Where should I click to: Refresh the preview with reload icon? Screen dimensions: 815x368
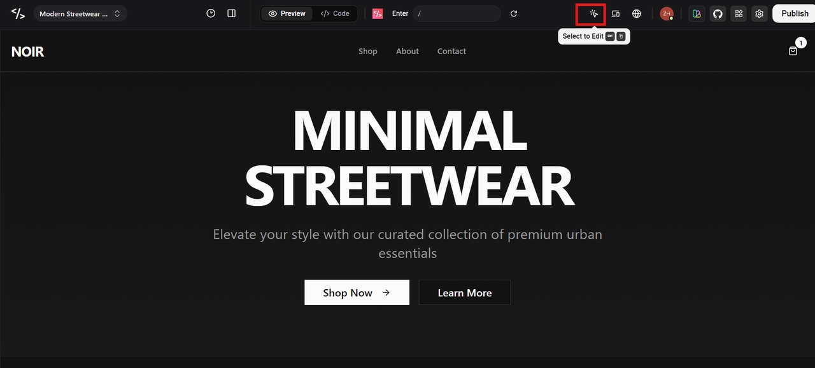[514, 13]
